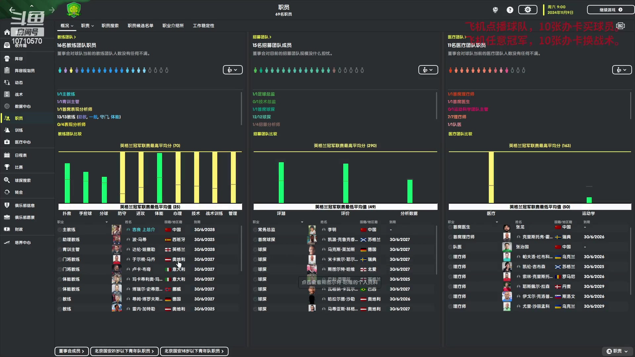Open the settings gear button
This screenshot has width=635, height=357.
[528, 10]
